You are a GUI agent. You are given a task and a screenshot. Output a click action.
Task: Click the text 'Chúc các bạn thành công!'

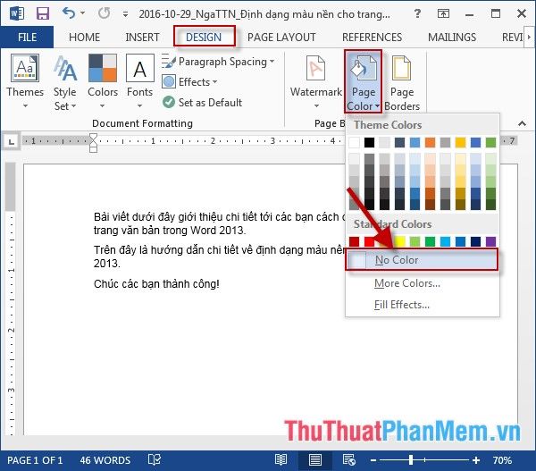156,284
